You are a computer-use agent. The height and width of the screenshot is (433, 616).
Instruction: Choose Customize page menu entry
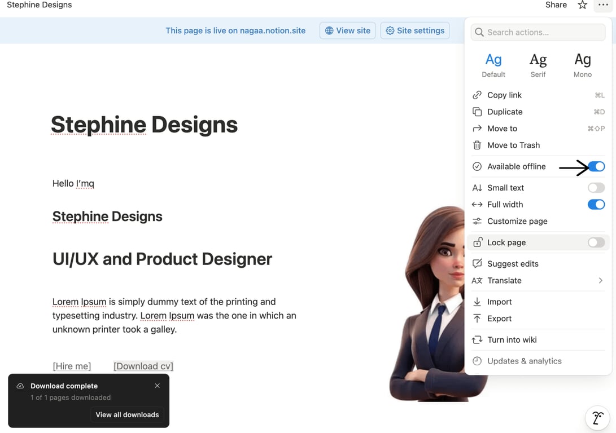(538, 221)
